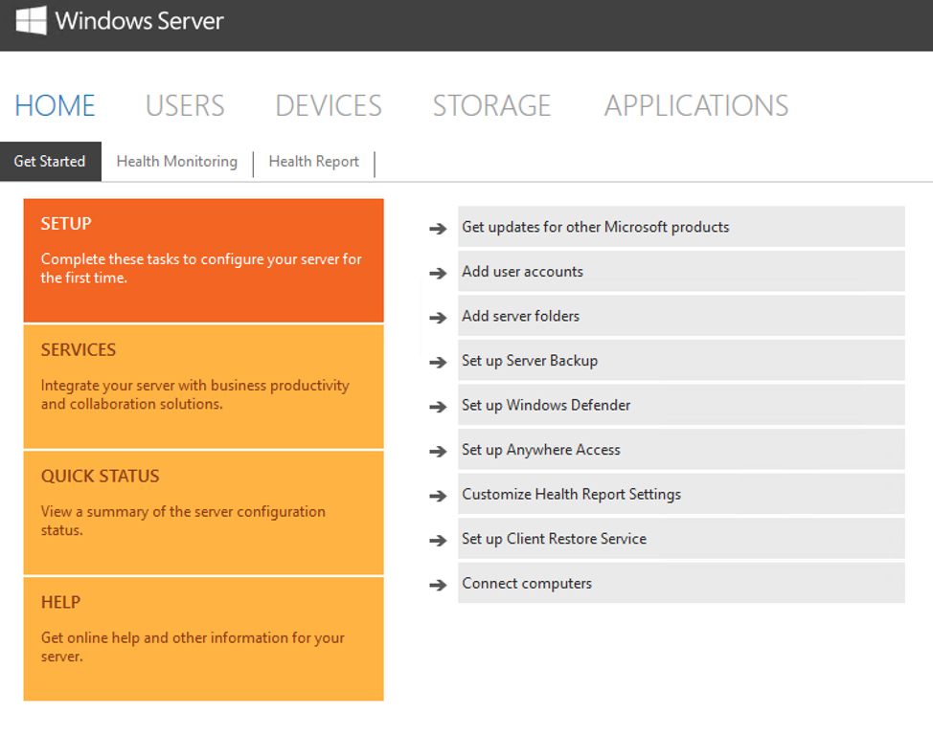Click arrow icon beside Customize Health Report Settings

click(438, 495)
